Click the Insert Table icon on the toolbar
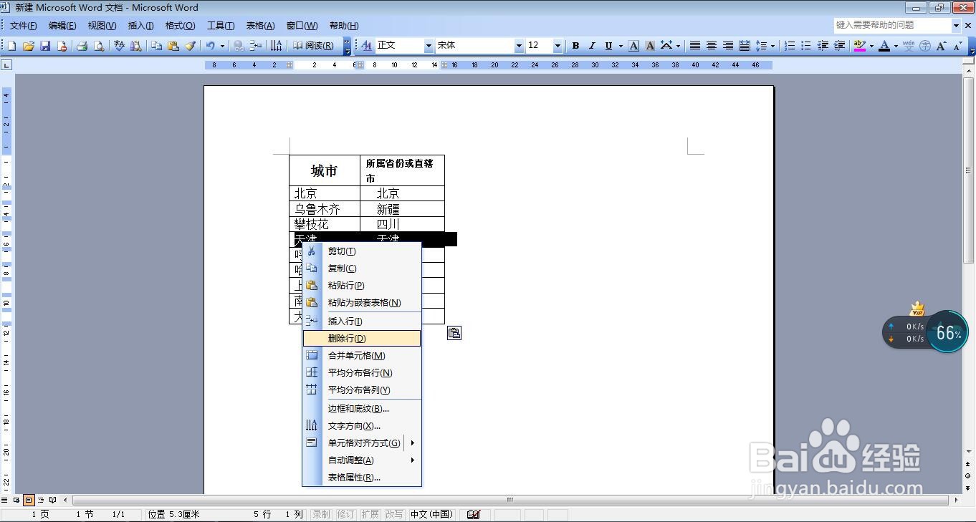The height and width of the screenshot is (522, 976). pyautogui.click(x=256, y=45)
